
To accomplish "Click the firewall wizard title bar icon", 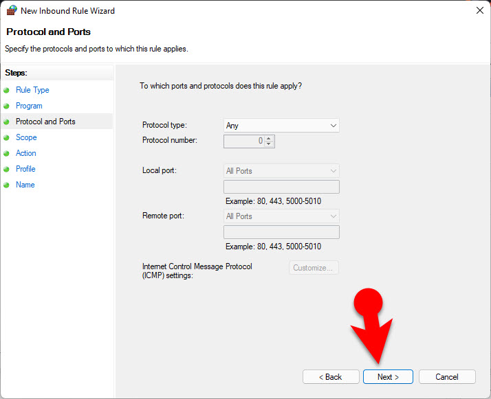I will 12,10.
